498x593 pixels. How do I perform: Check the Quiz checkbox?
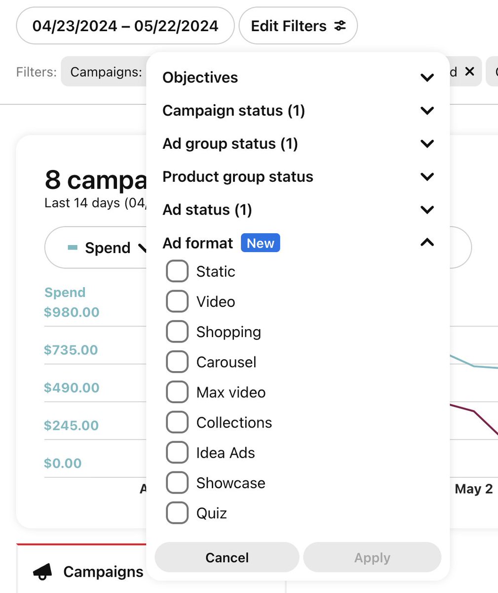[177, 512]
